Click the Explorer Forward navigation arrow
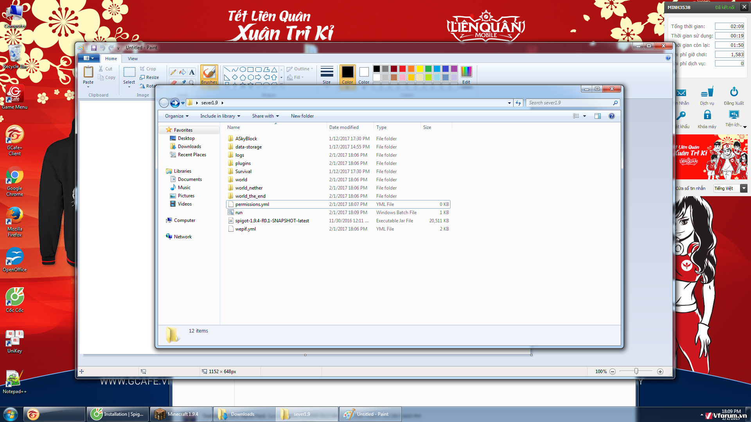The image size is (751, 422). pyautogui.click(x=175, y=103)
